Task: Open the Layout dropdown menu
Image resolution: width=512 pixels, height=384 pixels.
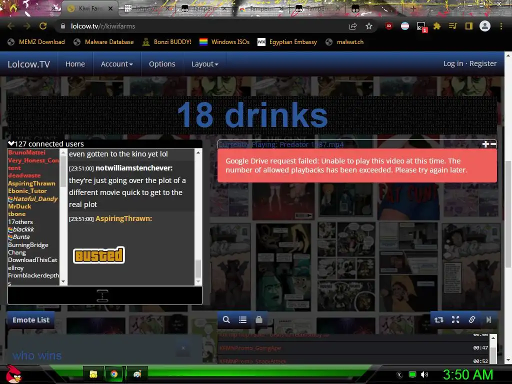Action: pyautogui.click(x=204, y=64)
